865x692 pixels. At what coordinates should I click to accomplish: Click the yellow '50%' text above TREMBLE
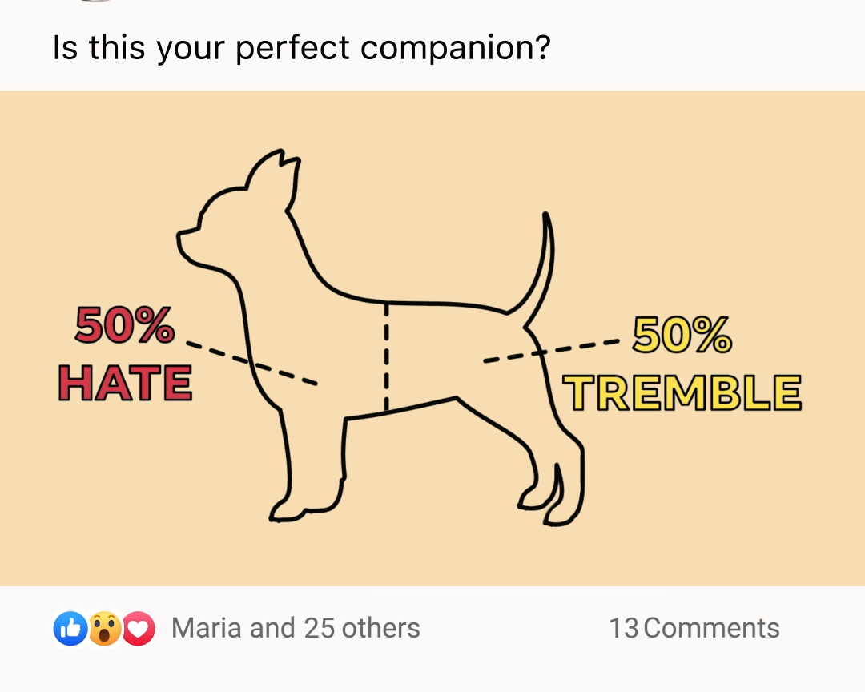coord(682,335)
